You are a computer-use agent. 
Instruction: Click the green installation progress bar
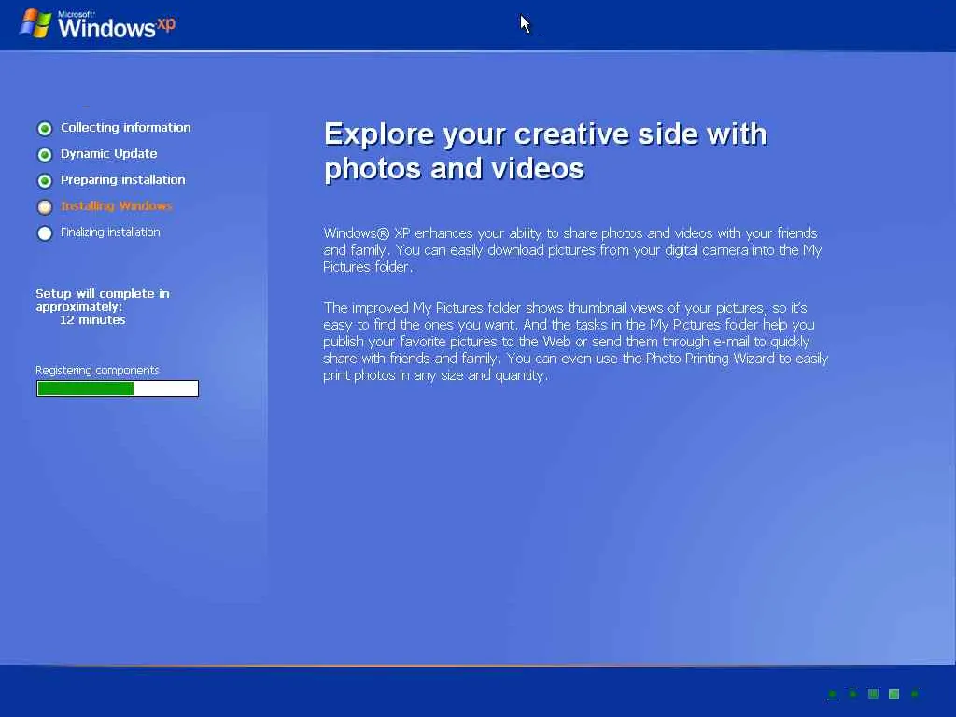118,388
